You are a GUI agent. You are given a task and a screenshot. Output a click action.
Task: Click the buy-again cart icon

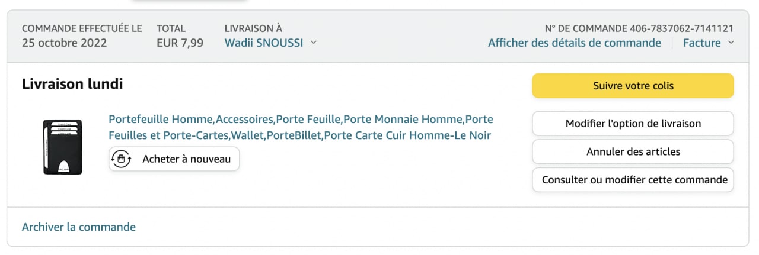pos(122,159)
